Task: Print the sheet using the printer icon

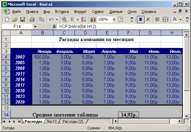Action: pyautogui.click(x=32, y=19)
